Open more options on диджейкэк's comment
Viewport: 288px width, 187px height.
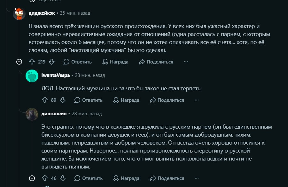coord(186,62)
